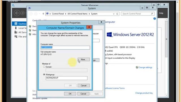The width and height of the screenshot is (181, 102).
Task: Select the Workgroup radio button
Action: pos(44,75)
